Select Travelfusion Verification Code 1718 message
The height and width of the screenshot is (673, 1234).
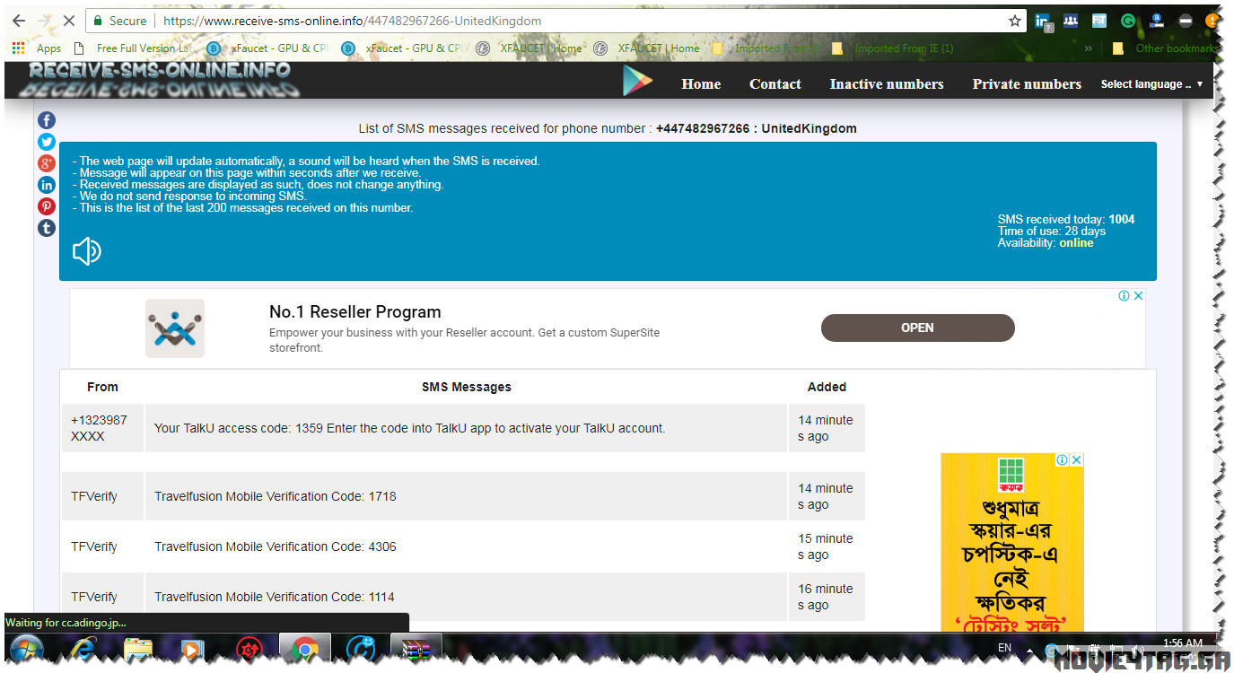467,496
